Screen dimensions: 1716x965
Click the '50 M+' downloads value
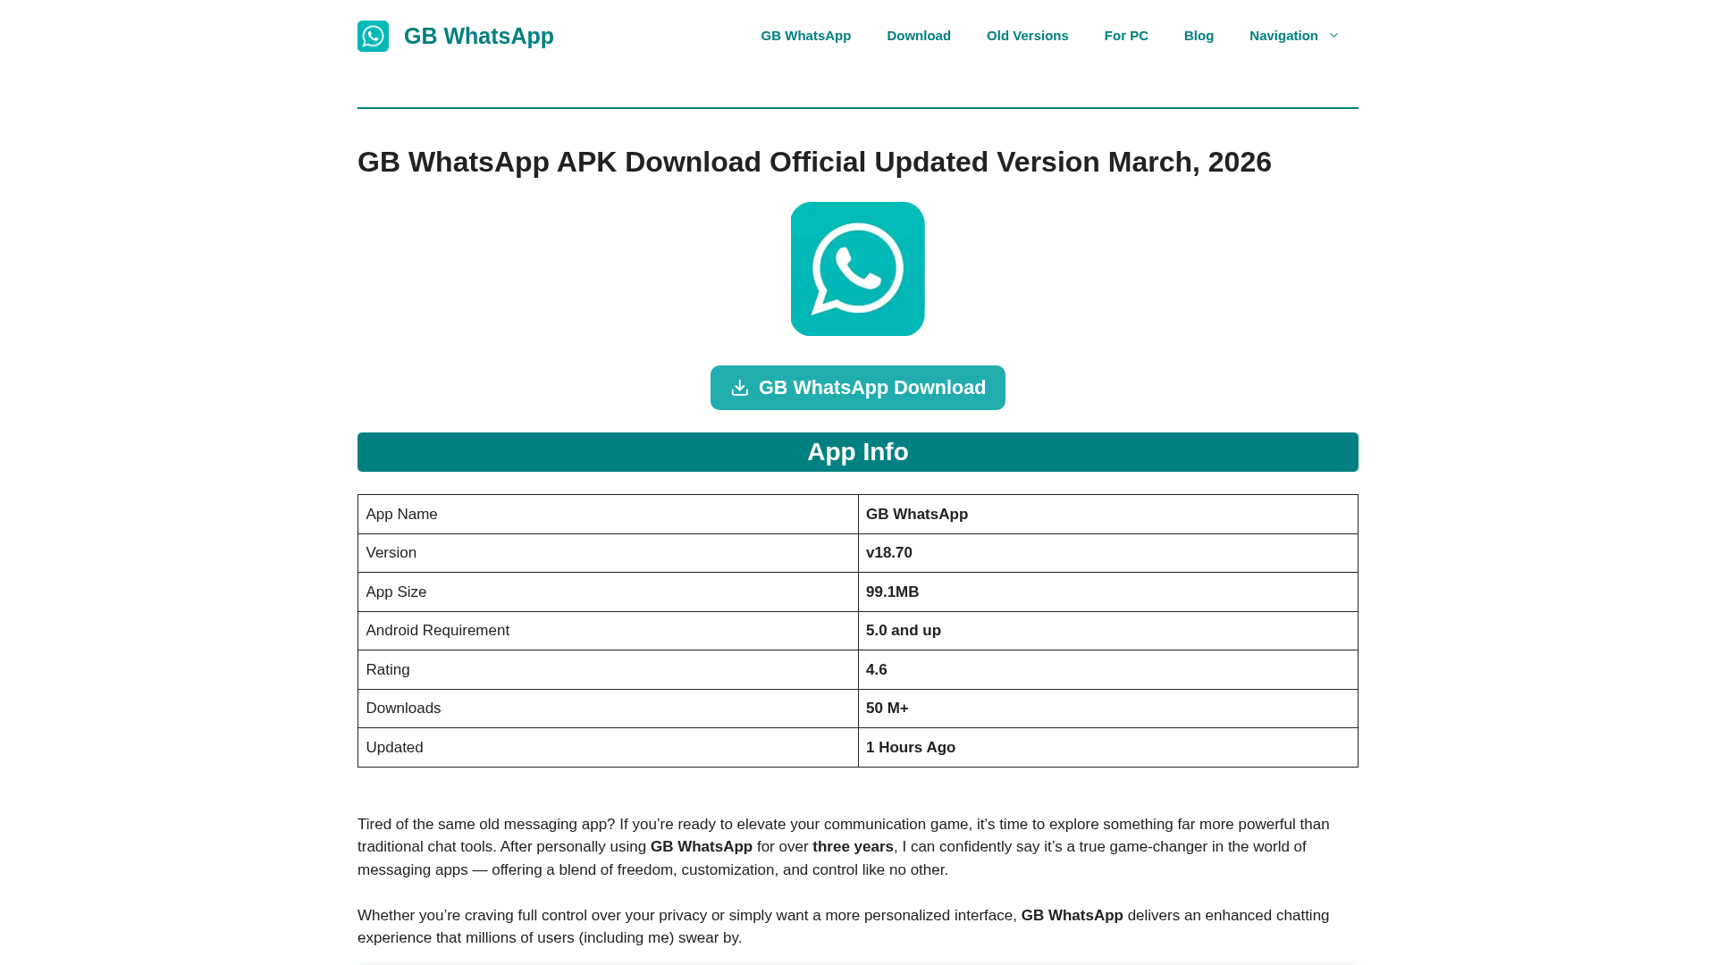[887, 709]
